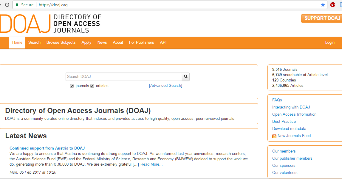Open Interacting with DOAJ link
Viewport: 342px width, 179px height.
pos(291,107)
